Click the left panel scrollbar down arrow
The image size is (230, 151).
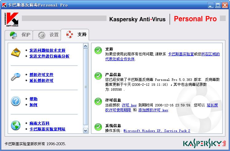86,130
